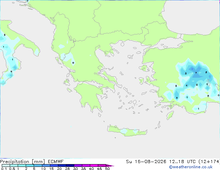The height and width of the screenshot is (170, 220).
Task: Click the purple arrow tip above 50
Action: (x=110, y=165)
